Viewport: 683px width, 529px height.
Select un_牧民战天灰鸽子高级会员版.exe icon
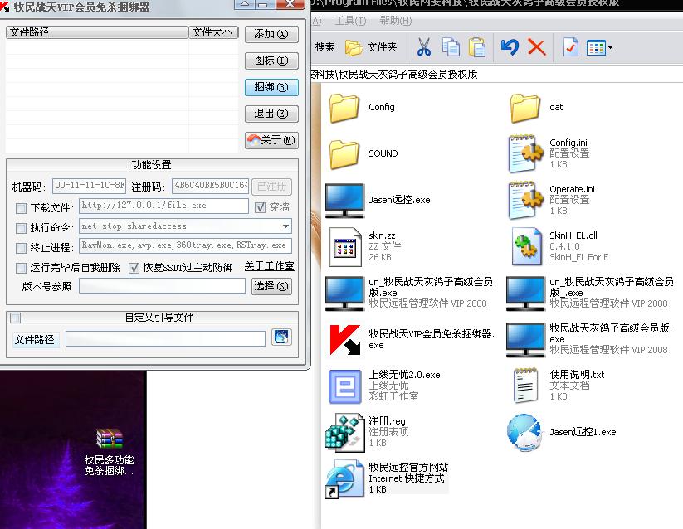click(x=344, y=294)
